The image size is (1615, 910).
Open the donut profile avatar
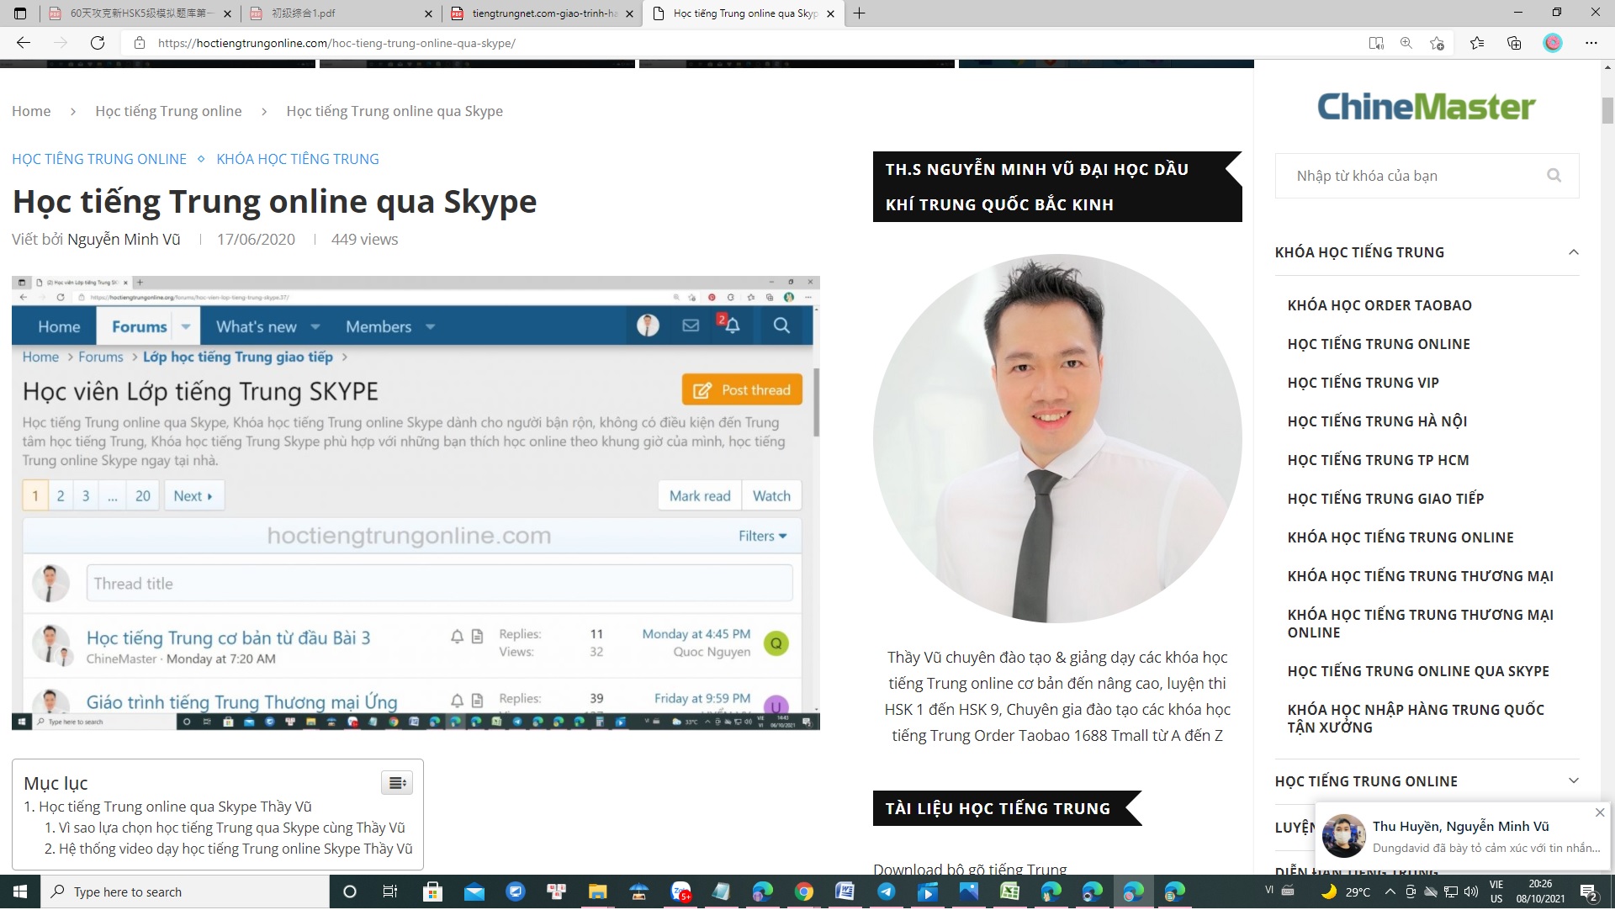point(1553,43)
